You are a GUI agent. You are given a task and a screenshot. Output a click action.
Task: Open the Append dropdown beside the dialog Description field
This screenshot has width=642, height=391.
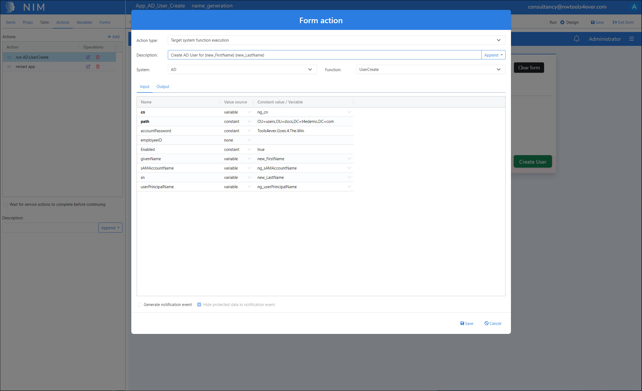(493, 55)
